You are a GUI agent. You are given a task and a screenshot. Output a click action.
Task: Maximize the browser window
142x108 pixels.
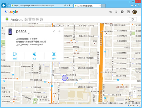133,1
